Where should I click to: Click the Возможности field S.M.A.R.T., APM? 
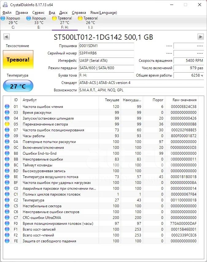[141, 90]
